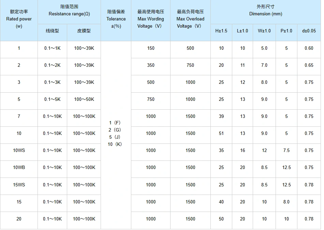Select the Resistance range header cell
This screenshot has width=324, height=230.
point(69,10)
